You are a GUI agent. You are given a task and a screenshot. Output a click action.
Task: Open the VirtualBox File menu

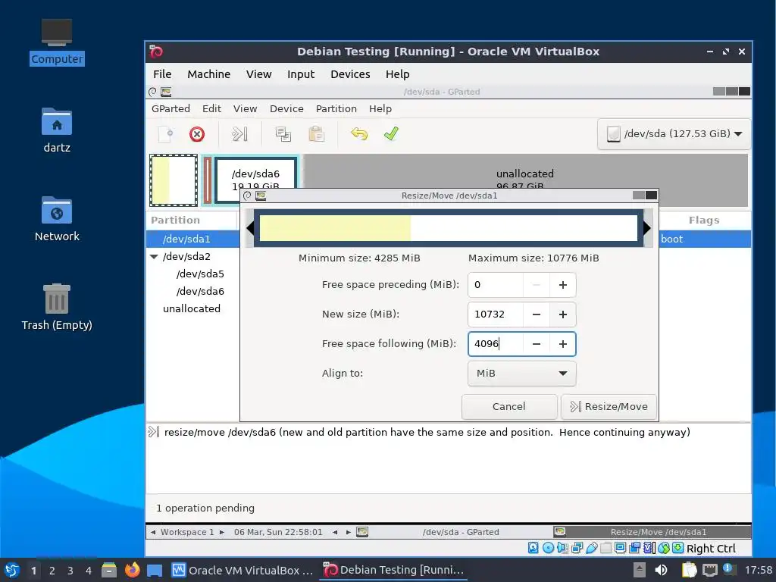click(162, 74)
